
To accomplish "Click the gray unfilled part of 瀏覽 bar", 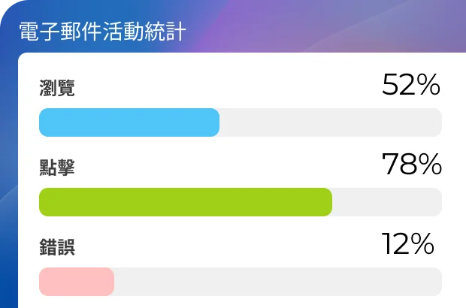I will (x=331, y=122).
